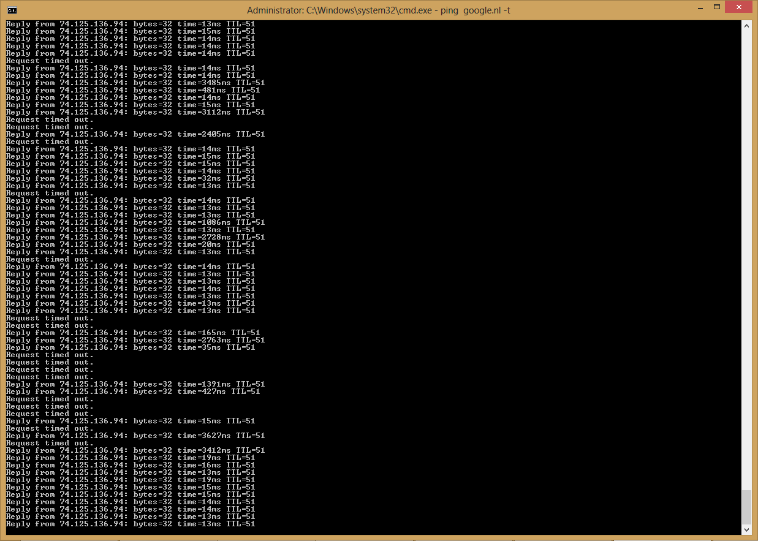Select the reply line showing time=3627ms
Image resolution: width=758 pixels, height=541 pixels.
click(x=135, y=436)
